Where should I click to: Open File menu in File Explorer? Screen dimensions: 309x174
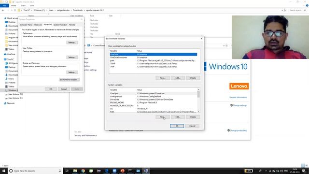[4, 5]
